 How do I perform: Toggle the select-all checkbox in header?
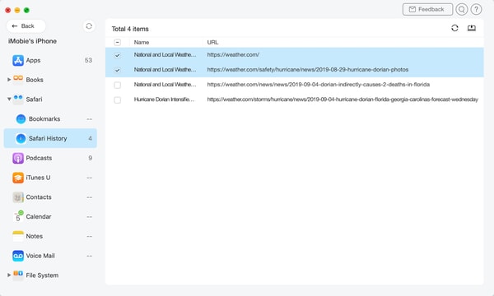117,42
